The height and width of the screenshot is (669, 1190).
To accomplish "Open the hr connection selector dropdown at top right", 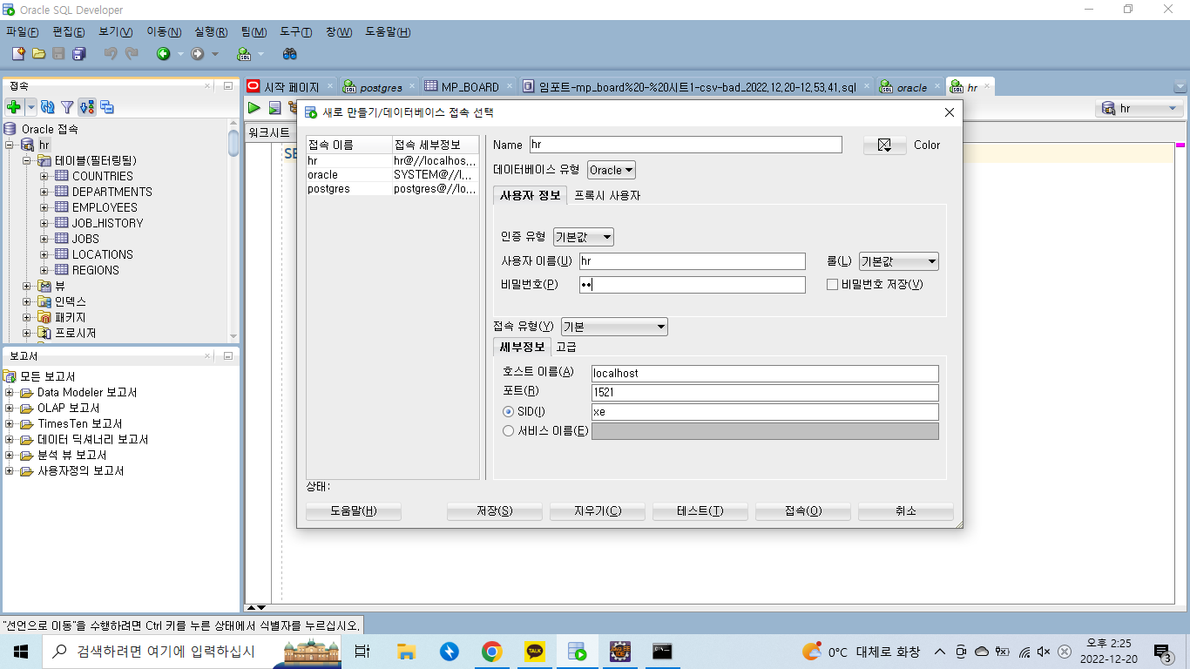I will click(x=1139, y=109).
